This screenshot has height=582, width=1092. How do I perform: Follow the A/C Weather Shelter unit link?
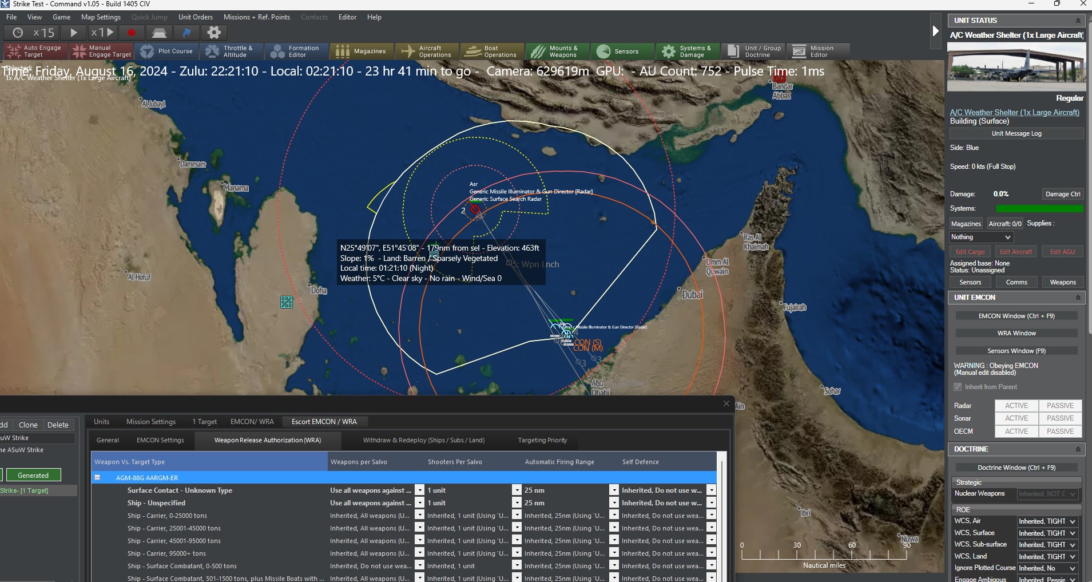coord(1014,113)
